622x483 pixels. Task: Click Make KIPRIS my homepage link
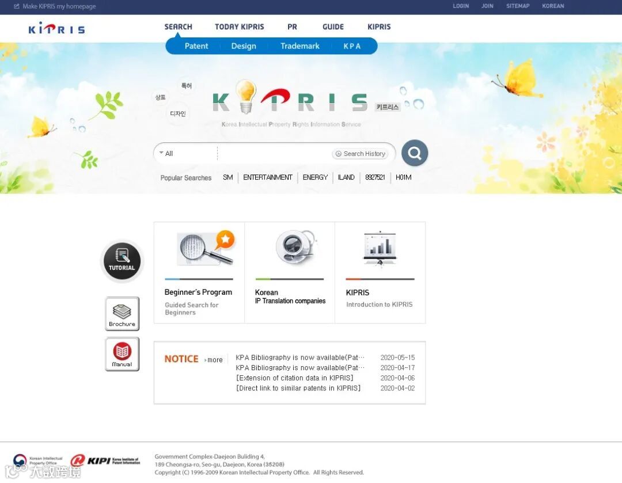59,6
